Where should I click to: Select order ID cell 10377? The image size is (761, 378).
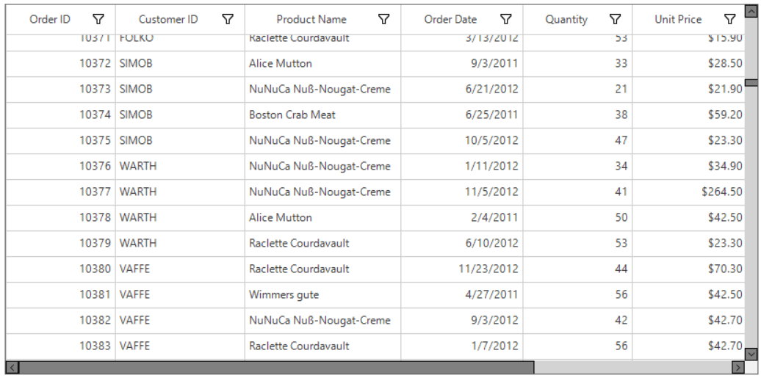tap(61, 192)
